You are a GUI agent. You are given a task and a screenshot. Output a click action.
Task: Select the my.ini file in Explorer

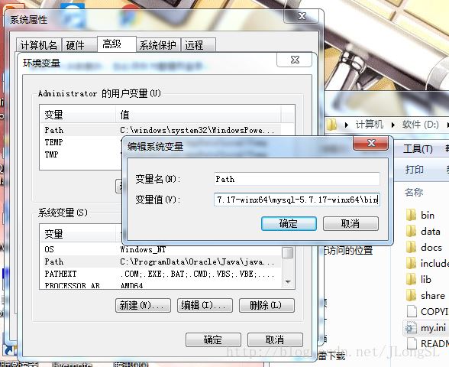(x=426, y=327)
